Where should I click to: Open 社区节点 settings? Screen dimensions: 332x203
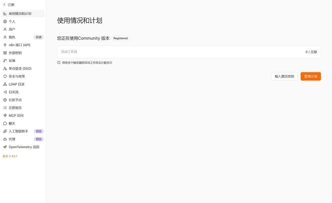click(x=23, y=100)
